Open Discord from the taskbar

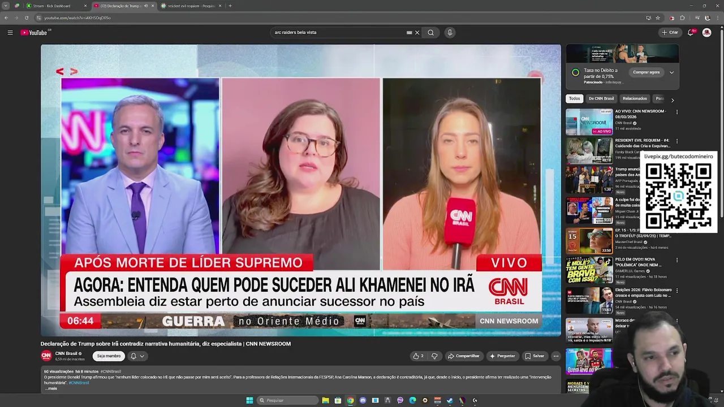(x=363, y=400)
